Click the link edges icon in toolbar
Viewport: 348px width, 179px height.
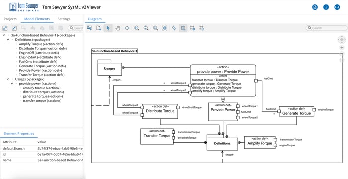tap(174, 28)
